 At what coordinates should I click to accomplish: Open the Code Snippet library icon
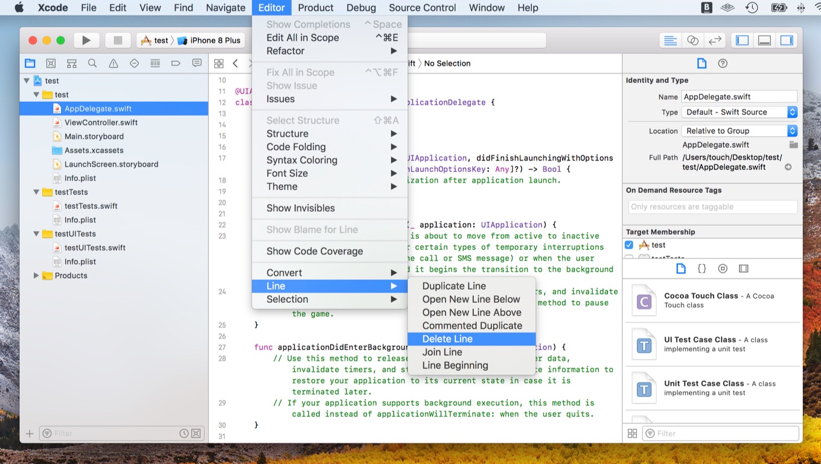click(x=701, y=268)
